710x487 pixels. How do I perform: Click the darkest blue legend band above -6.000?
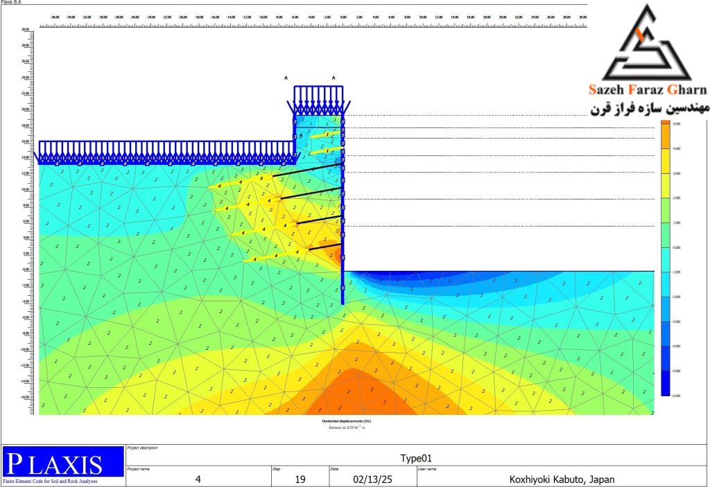665,383
